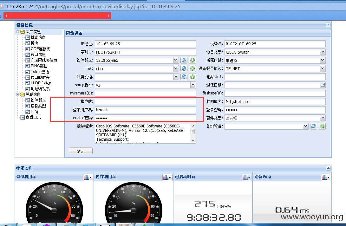Open the 软件版本 dropdown
346x226 pixels.
[x=176, y=60]
